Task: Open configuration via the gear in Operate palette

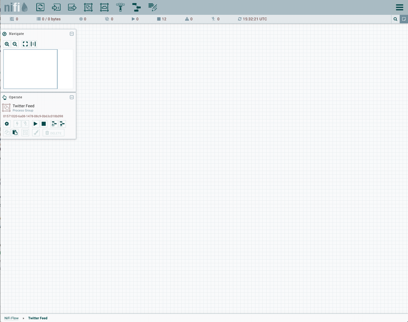Action: point(7,124)
